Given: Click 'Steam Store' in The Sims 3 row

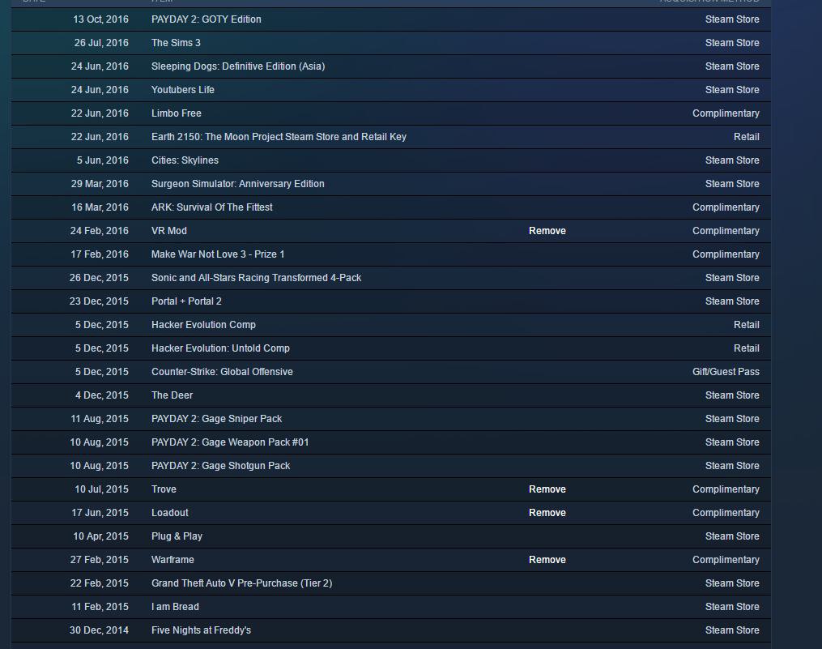Looking at the screenshot, I should (732, 43).
